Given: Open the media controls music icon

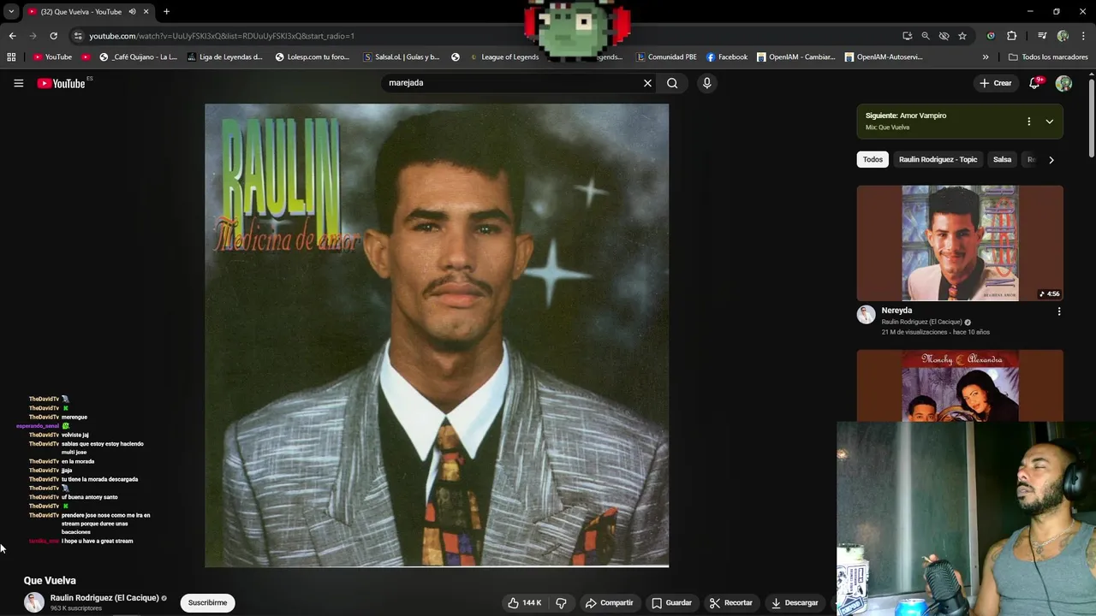Looking at the screenshot, I should click(x=1042, y=36).
